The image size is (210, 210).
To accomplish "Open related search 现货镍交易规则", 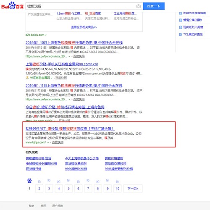I will (76, 163).
